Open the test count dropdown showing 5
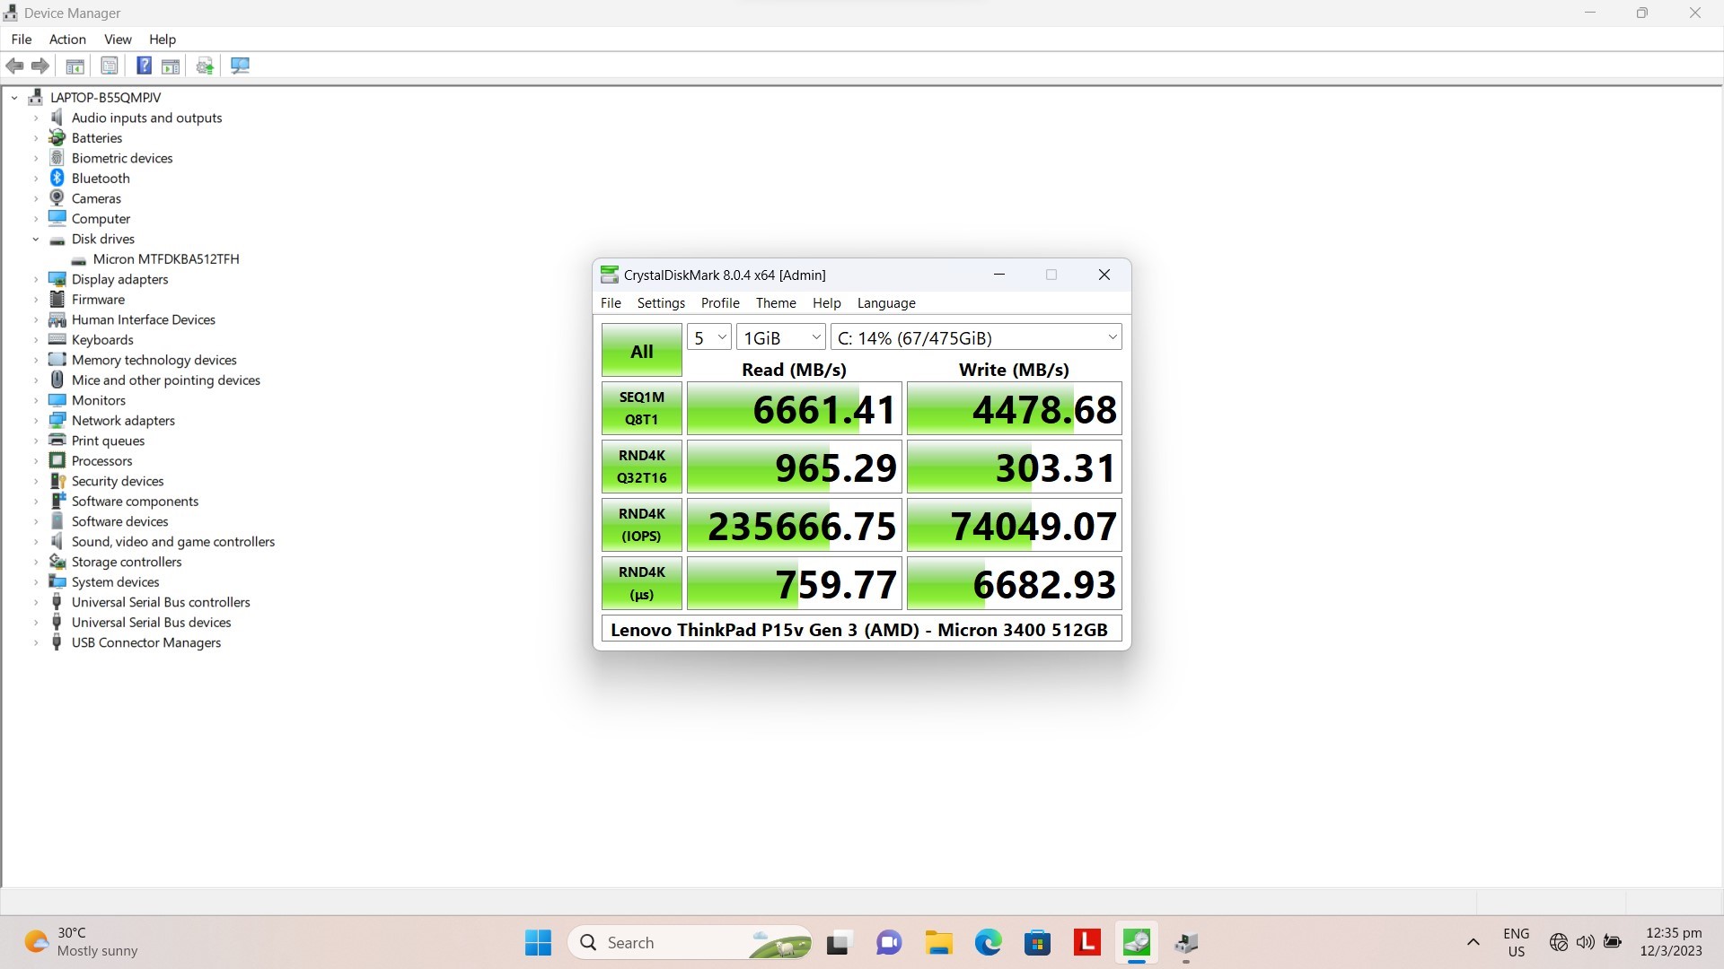The width and height of the screenshot is (1724, 969). click(709, 337)
